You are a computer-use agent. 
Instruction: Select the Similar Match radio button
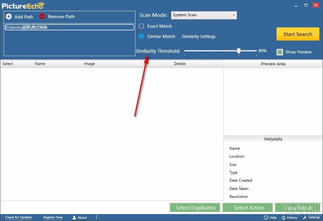click(x=141, y=36)
